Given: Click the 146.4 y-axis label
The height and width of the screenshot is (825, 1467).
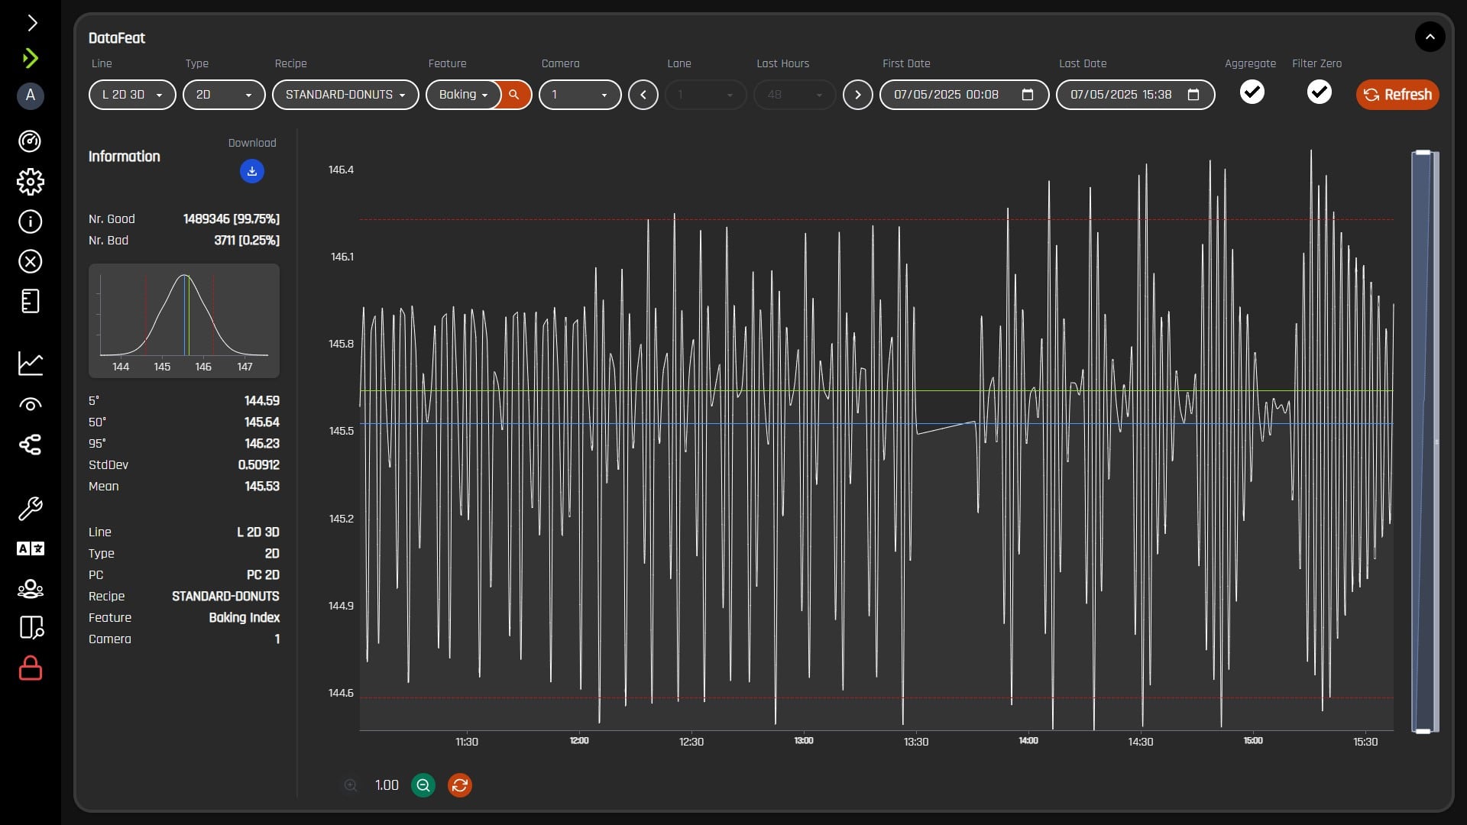Looking at the screenshot, I should (341, 170).
